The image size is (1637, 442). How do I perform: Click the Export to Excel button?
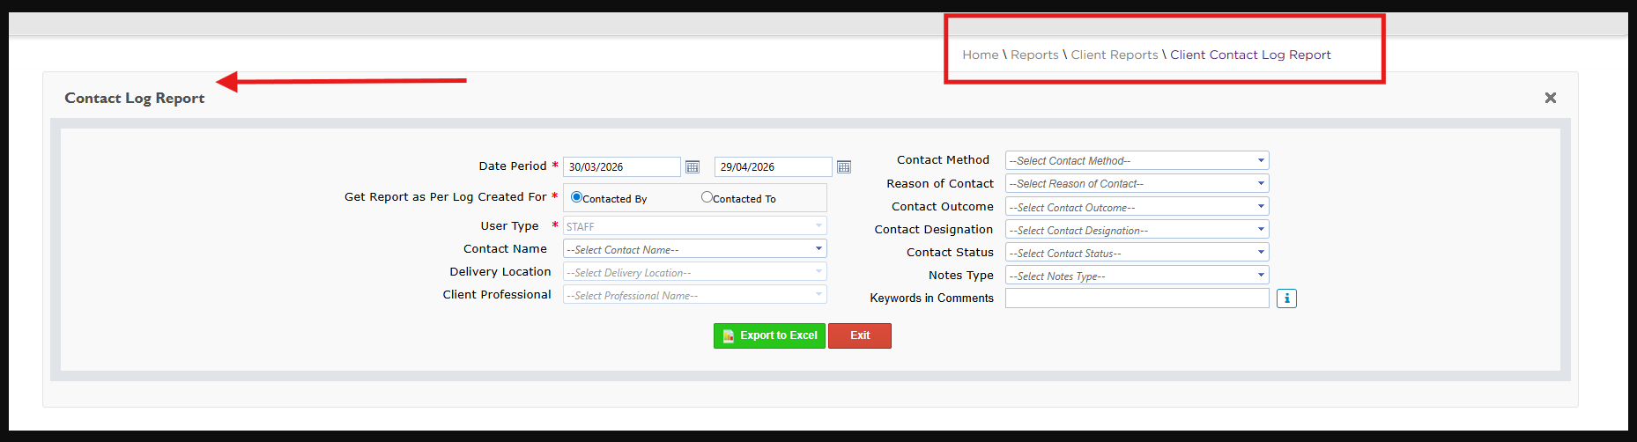pos(769,335)
